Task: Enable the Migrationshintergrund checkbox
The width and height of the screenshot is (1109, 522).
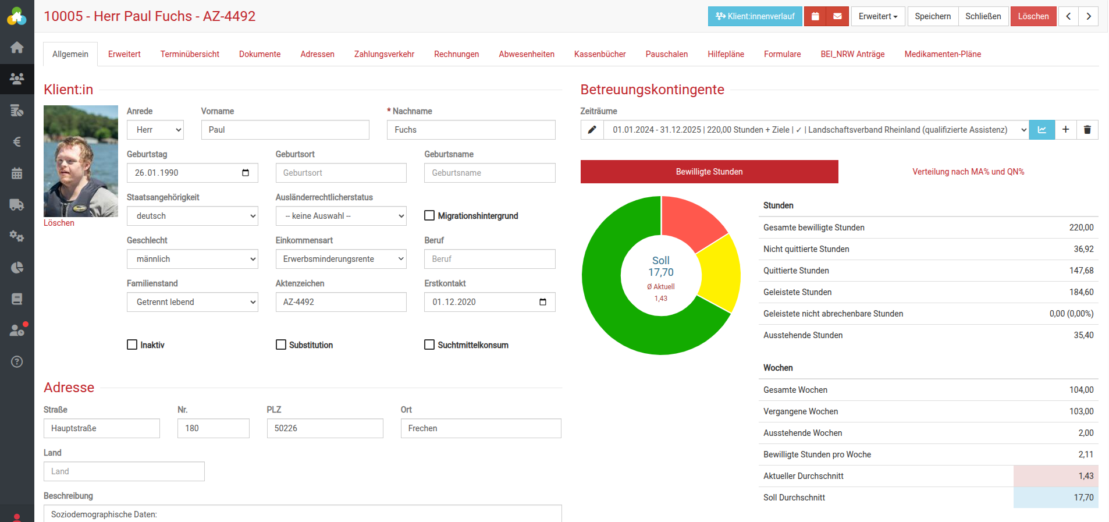Action: pos(429,216)
